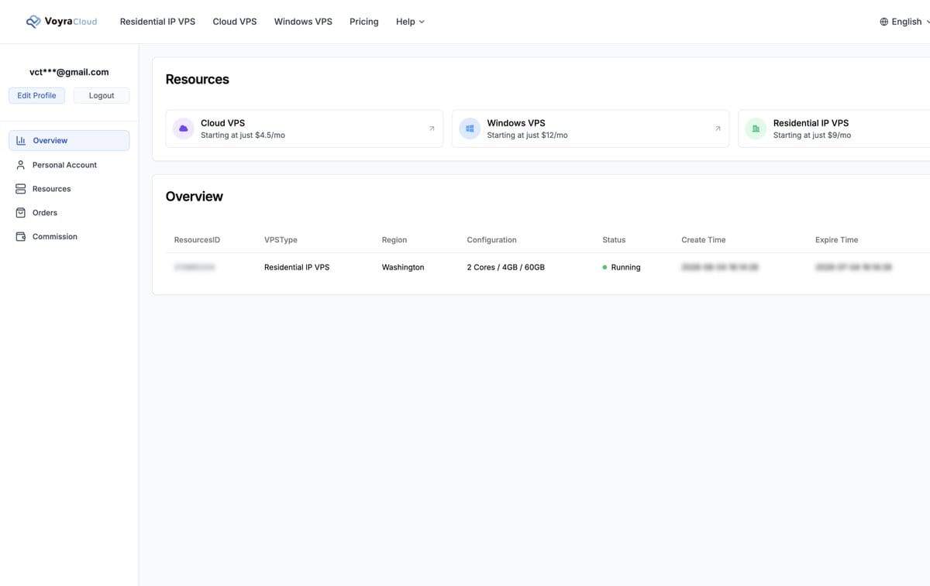Viewport: 930px width, 586px height.
Task: Click the Status column header
Action: click(614, 240)
